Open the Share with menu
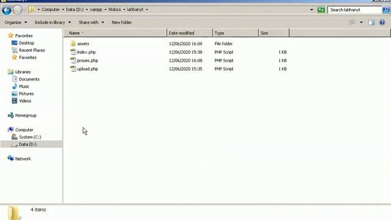 (91, 23)
